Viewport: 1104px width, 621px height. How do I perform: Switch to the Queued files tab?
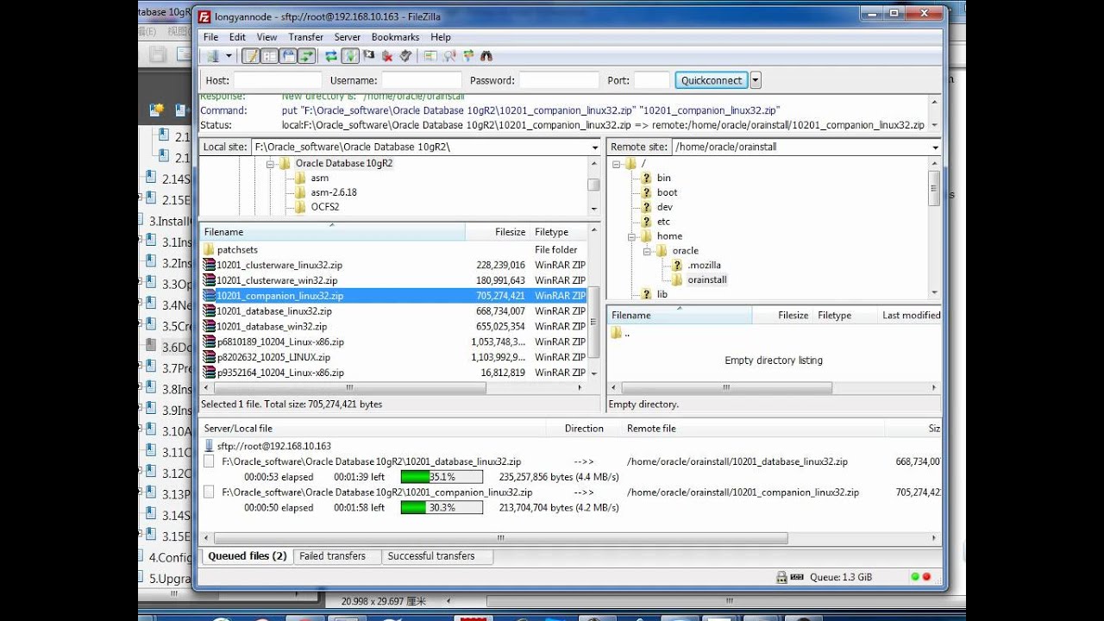(x=247, y=556)
